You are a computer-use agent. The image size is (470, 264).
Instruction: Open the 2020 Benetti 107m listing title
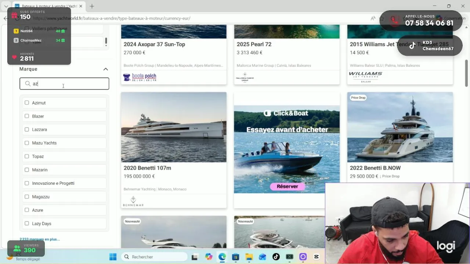147,168
